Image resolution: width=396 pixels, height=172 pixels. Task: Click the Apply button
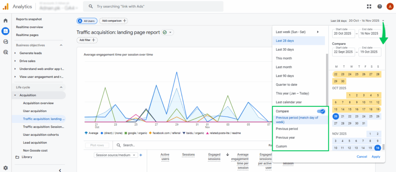point(376,157)
